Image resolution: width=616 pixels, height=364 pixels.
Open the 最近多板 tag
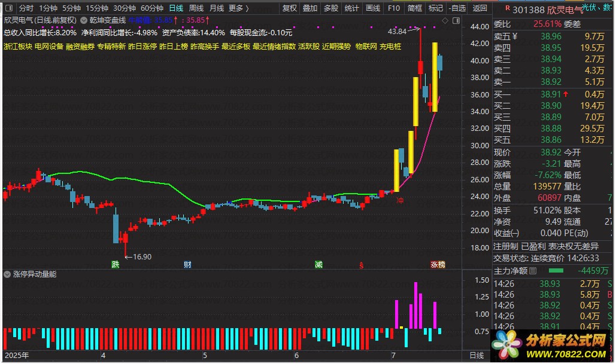click(x=236, y=46)
